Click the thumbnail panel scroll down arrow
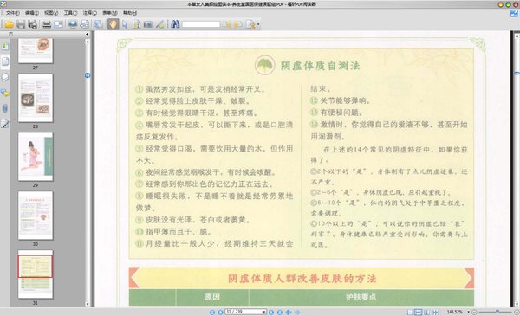Viewport: 520px width, 316px height. (x=88, y=304)
